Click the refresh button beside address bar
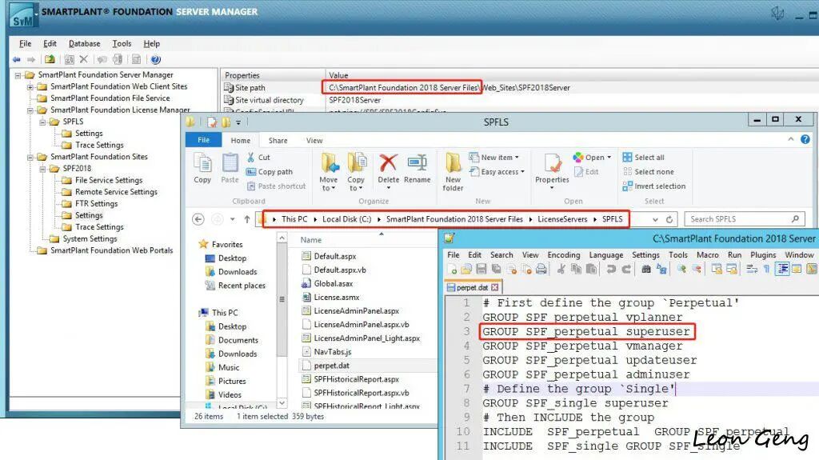Screen dimensions: 819x460 pyautogui.click(x=669, y=219)
